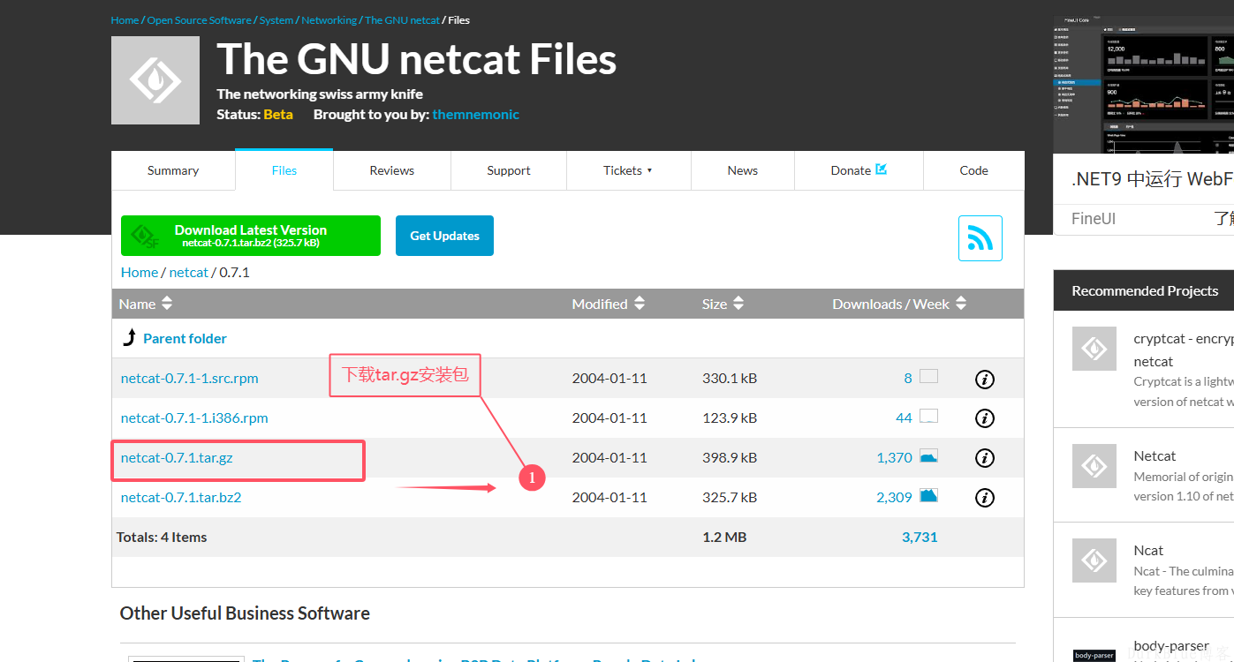Open stats chart for netcat-0.7.1.tar.gz downloads
Screen dimensions: 1234x662
[928, 456]
